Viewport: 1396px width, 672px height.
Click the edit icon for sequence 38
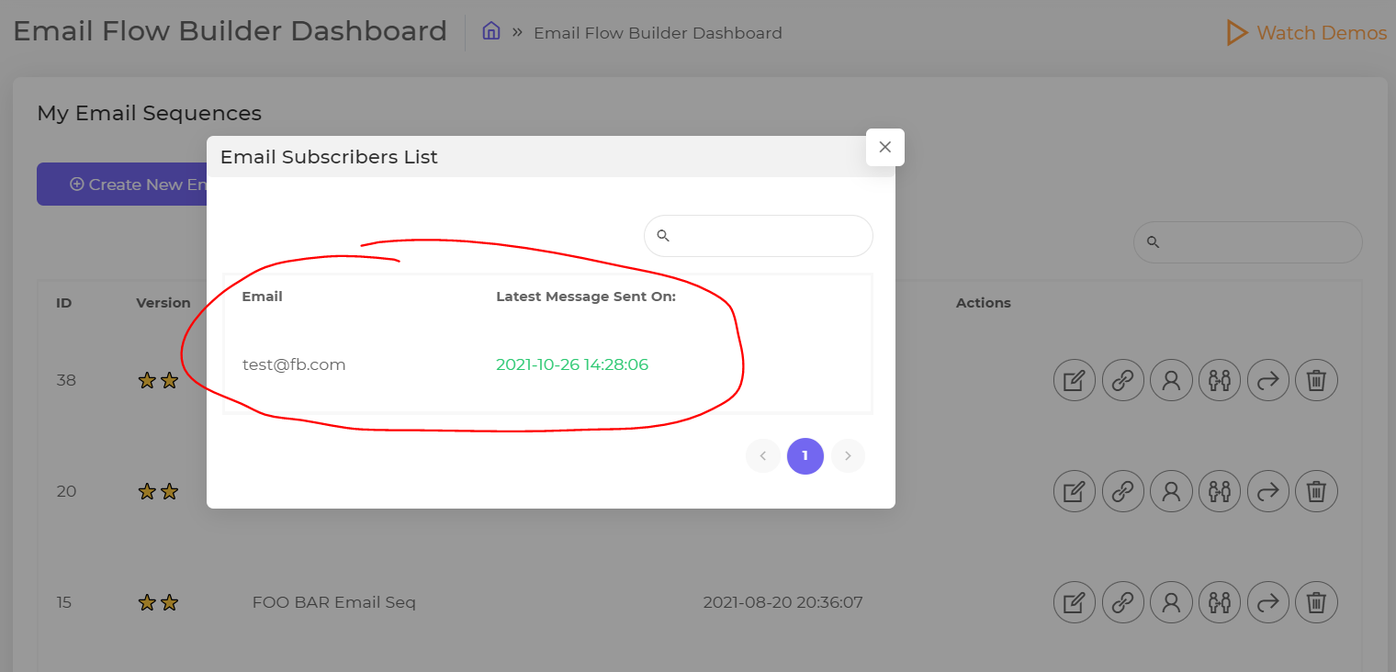pyautogui.click(x=1074, y=380)
